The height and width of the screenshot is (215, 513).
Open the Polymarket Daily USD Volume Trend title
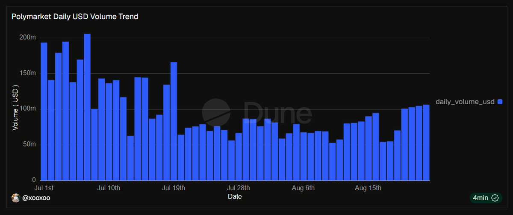75,17
